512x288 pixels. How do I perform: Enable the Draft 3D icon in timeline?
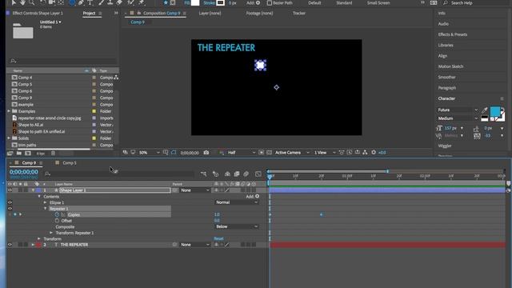click(x=215, y=174)
